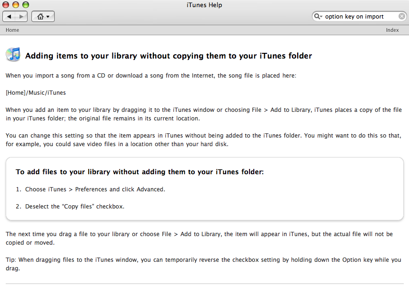Click the paragraph starting 'When you import a song'
Image resolution: width=409 pixels, height=288 pixels.
point(151,76)
